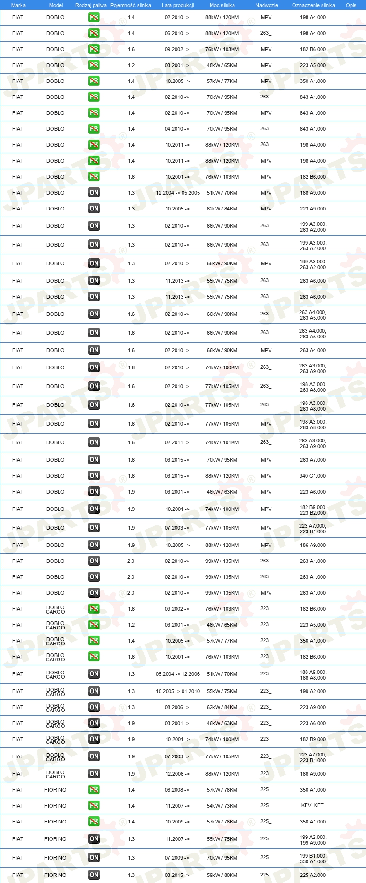The height and width of the screenshot is (883, 366).
Task: Click power value 59kW / 80KM
Action: click(222, 875)
